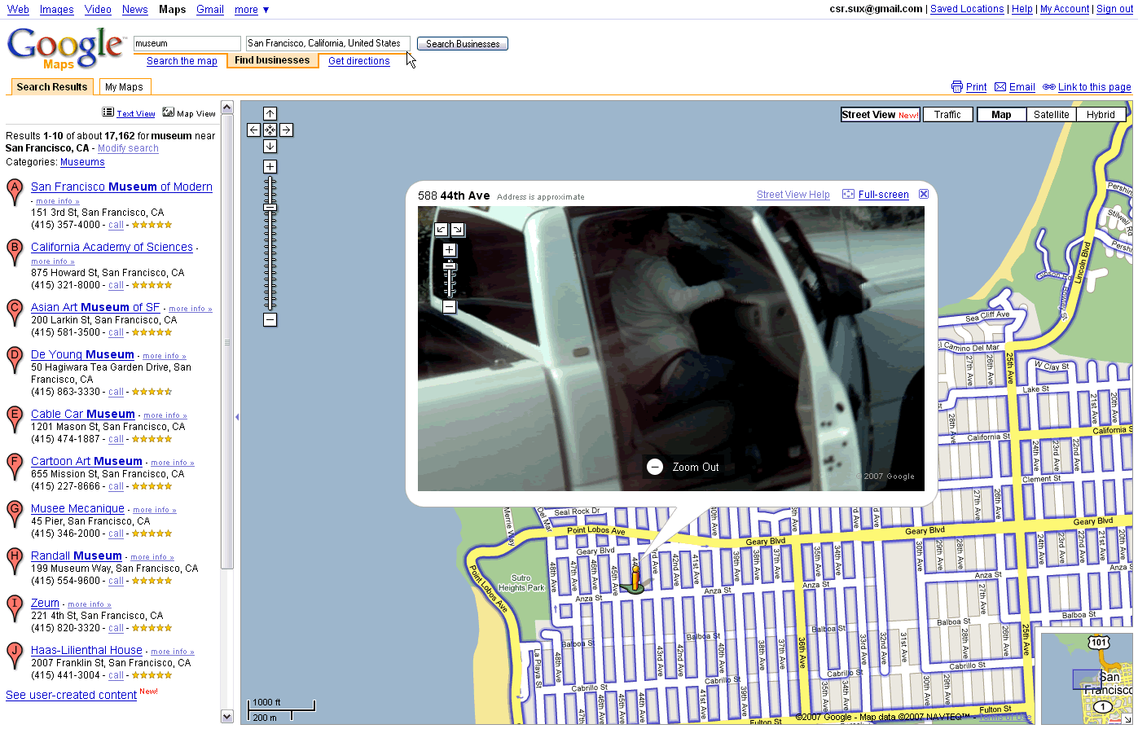Image resolution: width=1138 pixels, height=729 pixels.
Task: Click red marker B for California Academy
Action: point(14,253)
